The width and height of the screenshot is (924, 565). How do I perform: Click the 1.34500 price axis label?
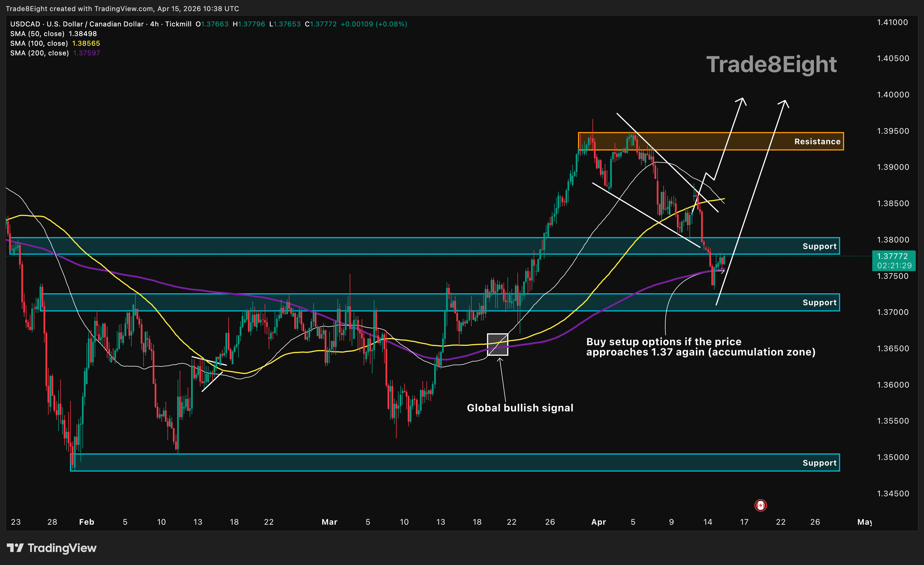(893, 493)
